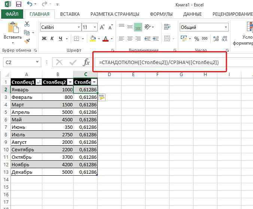Select cell with Январь
The image size is (253, 209).
[x=26, y=90]
